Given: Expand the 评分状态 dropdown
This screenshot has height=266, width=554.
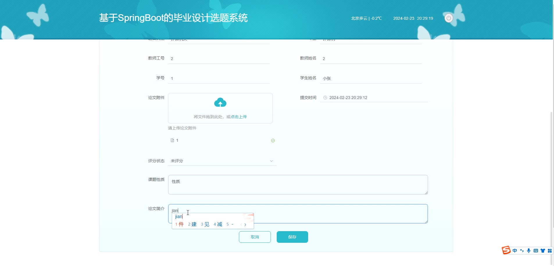Looking at the screenshot, I should [x=222, y=161].
